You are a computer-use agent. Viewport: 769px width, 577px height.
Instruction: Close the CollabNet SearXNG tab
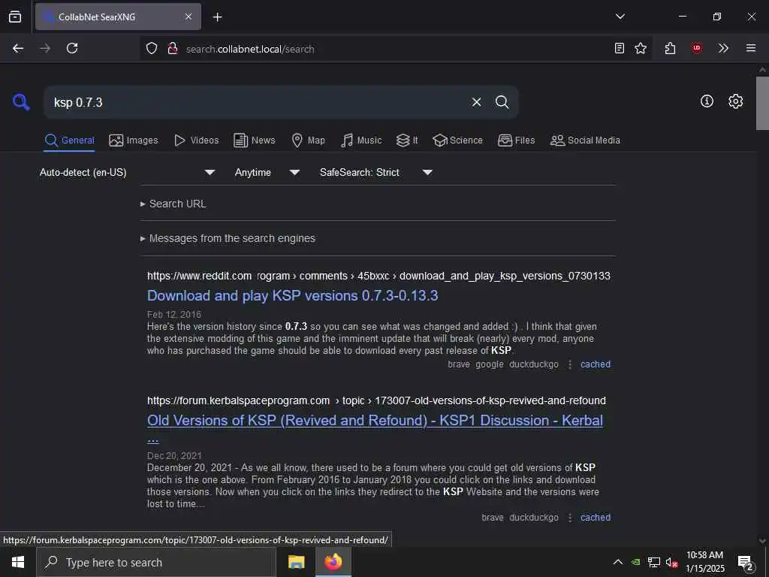pyautogui.click(x=188, y=17)
